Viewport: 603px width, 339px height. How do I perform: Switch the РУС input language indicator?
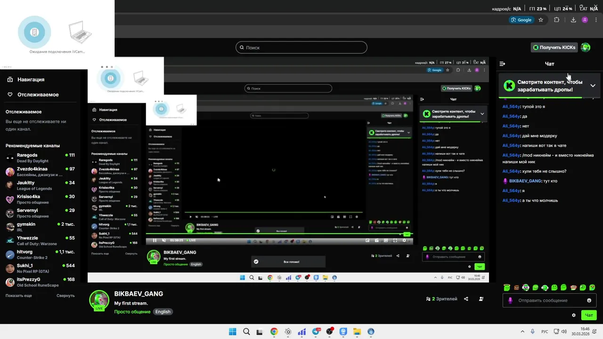[545, 331]
